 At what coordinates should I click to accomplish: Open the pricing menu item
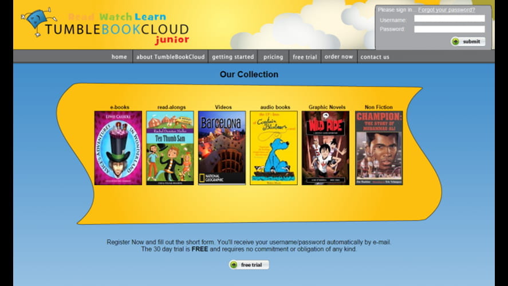273,57
